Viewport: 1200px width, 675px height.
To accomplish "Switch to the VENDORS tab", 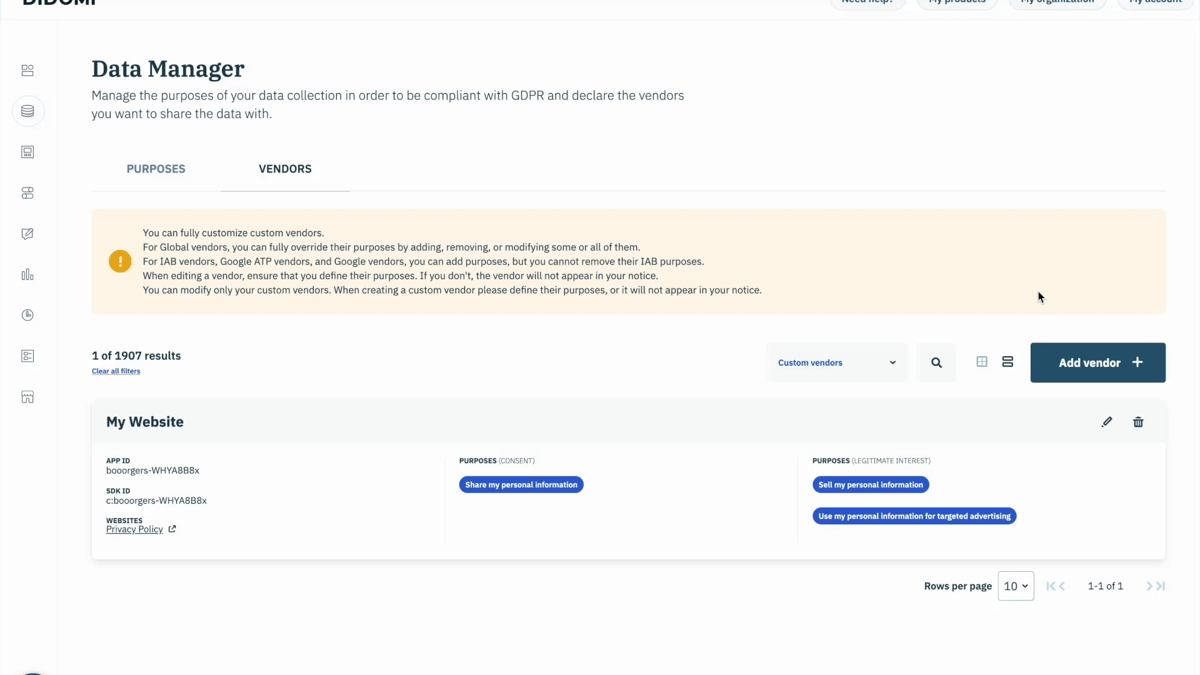I will pyautogui.click(x=285, y=168).
